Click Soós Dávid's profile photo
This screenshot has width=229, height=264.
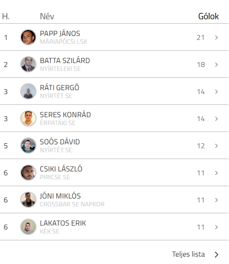[x=28, y=146]
